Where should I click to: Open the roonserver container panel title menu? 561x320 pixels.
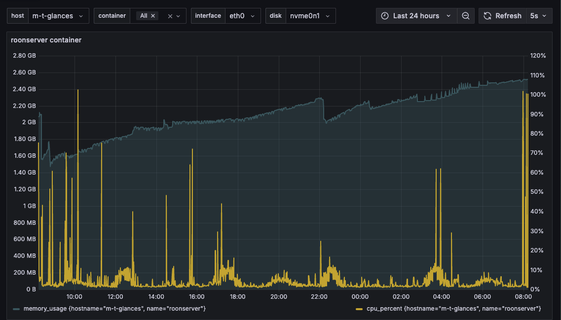pos(46,40)
